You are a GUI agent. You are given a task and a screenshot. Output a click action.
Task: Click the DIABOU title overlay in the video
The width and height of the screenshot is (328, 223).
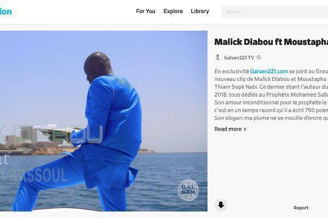pyautogui.click(x=51, y=134)
